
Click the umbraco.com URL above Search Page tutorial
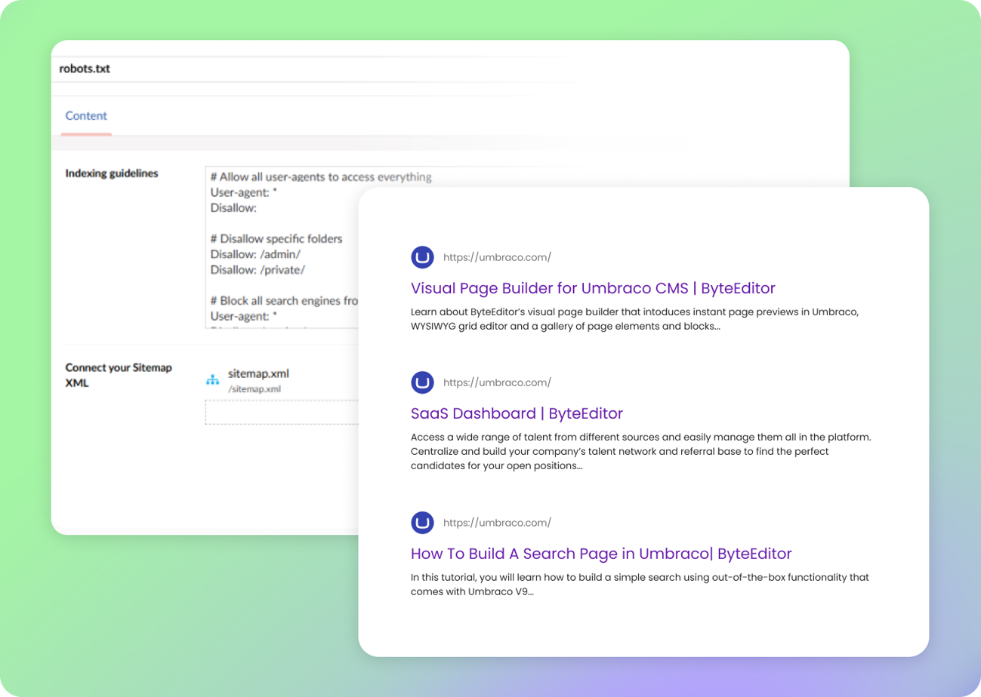[497, 523]
